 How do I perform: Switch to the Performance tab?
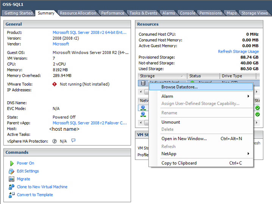pos(113,13)
